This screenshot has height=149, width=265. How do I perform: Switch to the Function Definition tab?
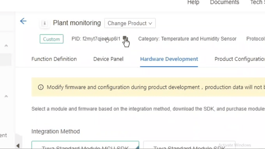click(x=54, y=59)
